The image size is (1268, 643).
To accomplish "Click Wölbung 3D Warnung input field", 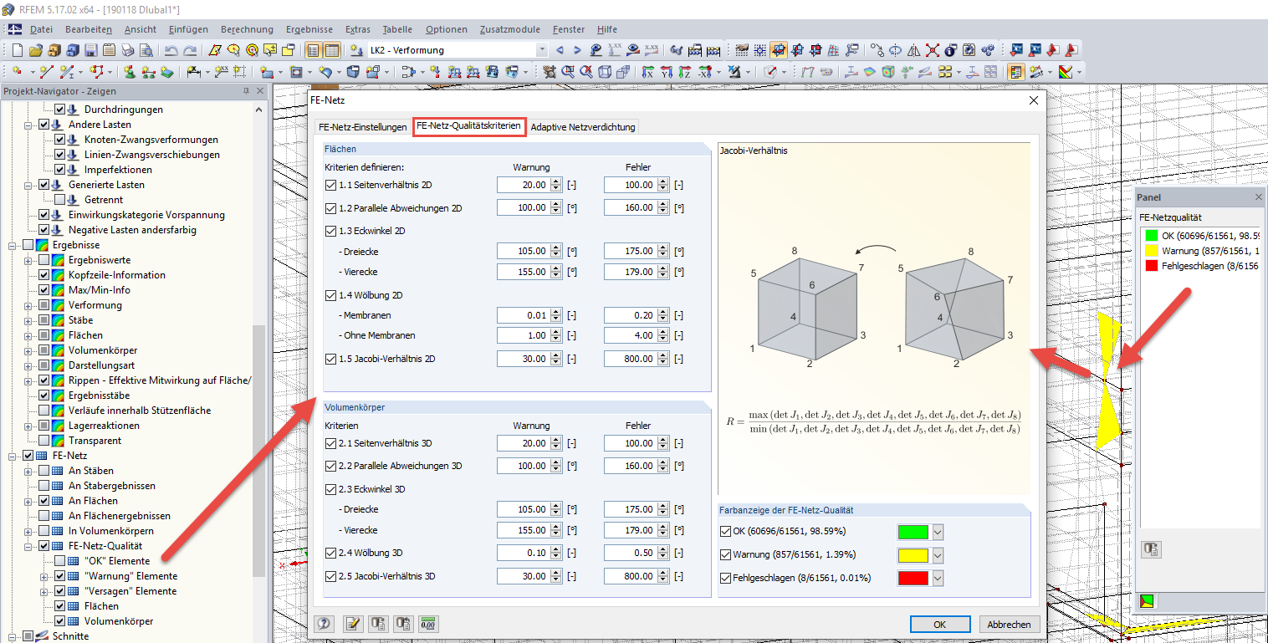I will 524,553.
